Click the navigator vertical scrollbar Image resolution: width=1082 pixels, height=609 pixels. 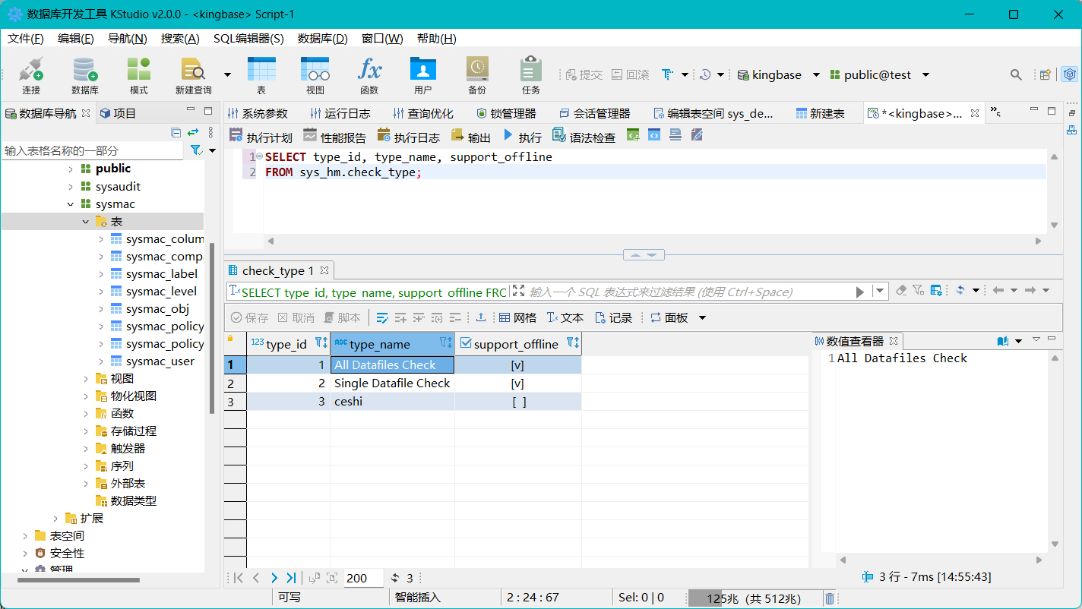[x=211, y=327]
